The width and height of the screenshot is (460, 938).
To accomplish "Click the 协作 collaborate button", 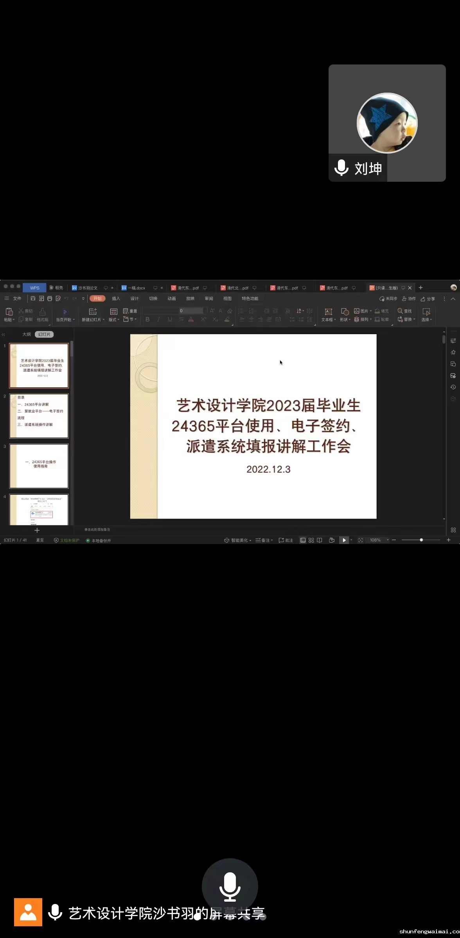I will click(409, 299).
